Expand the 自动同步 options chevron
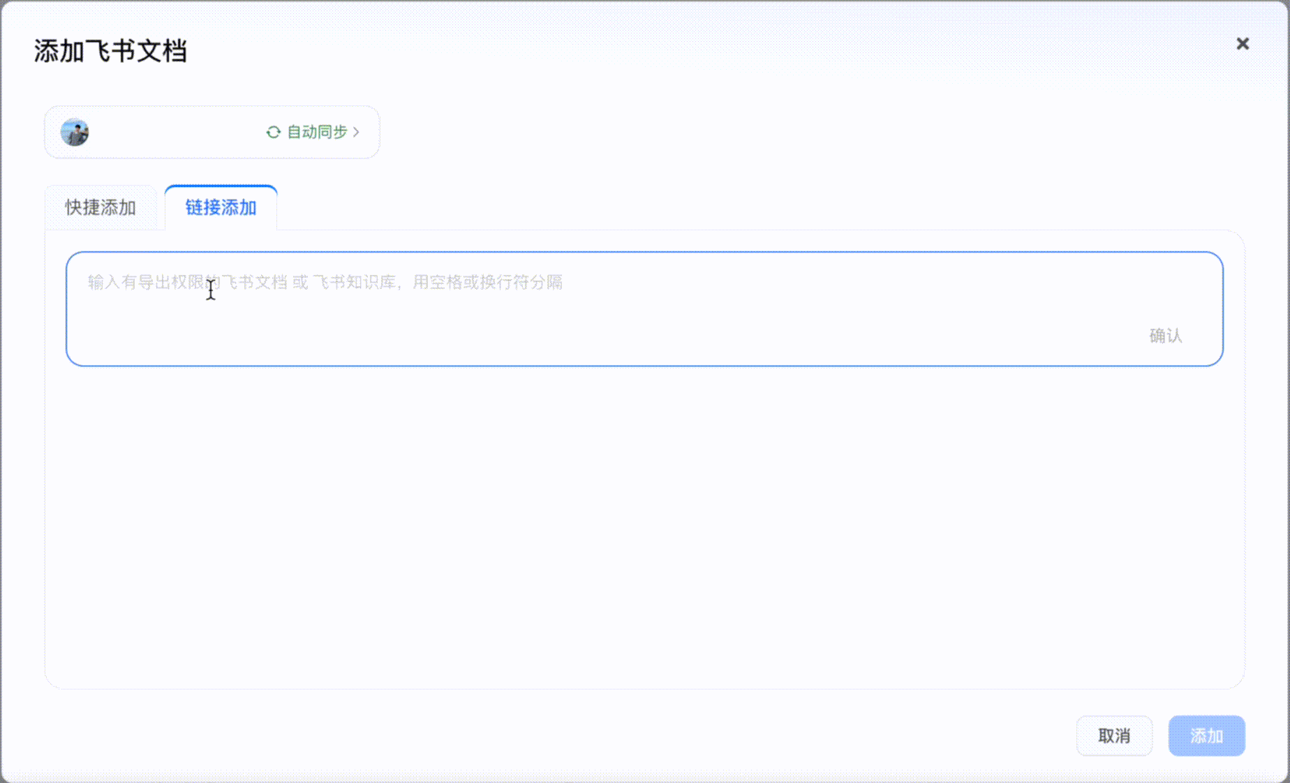This screenshot has height=783, width=1290. 356,132
